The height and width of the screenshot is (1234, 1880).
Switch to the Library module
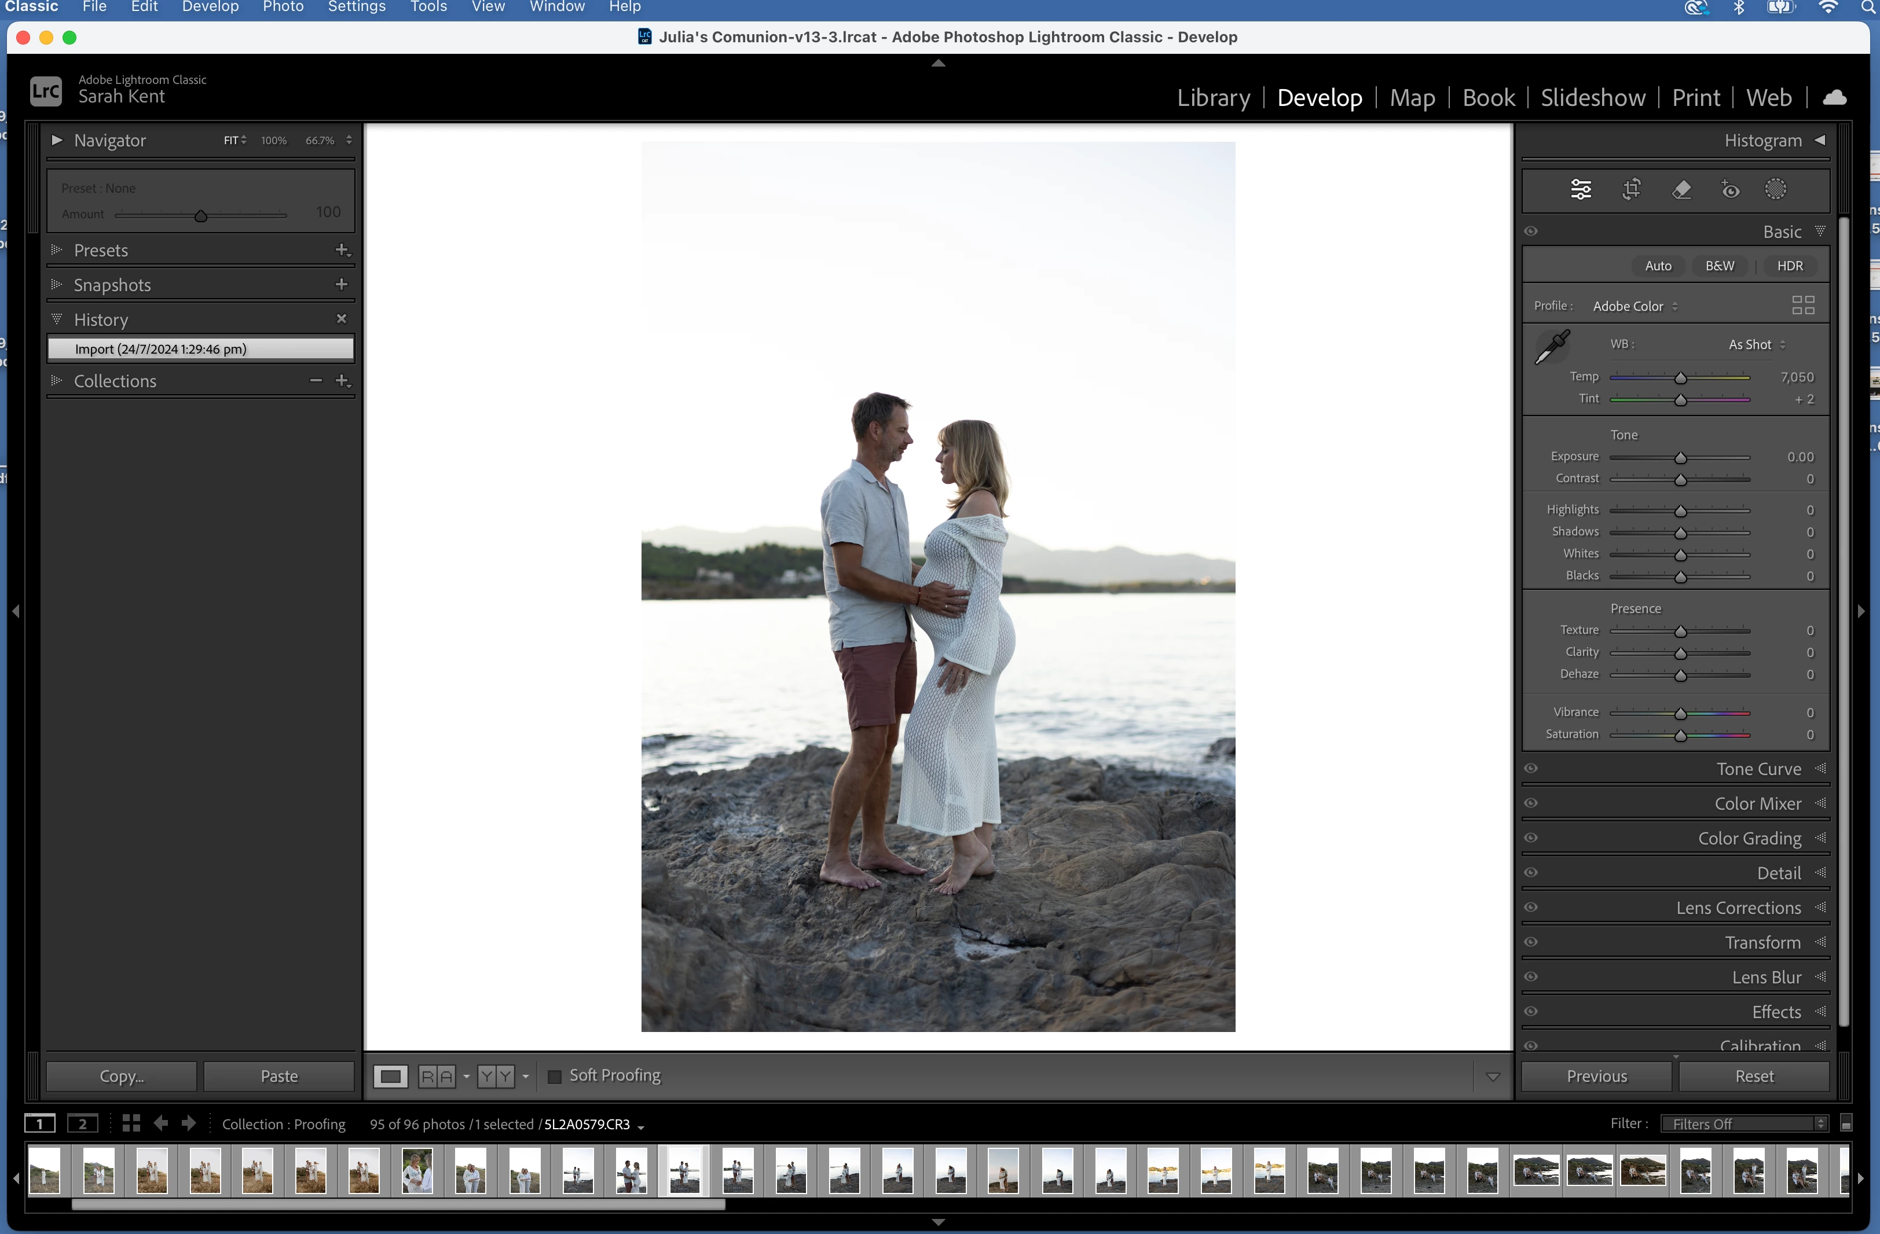pos(1214,97)
